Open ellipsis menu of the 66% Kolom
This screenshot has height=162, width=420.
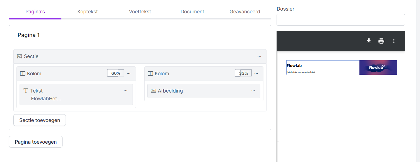coord(129,74)
